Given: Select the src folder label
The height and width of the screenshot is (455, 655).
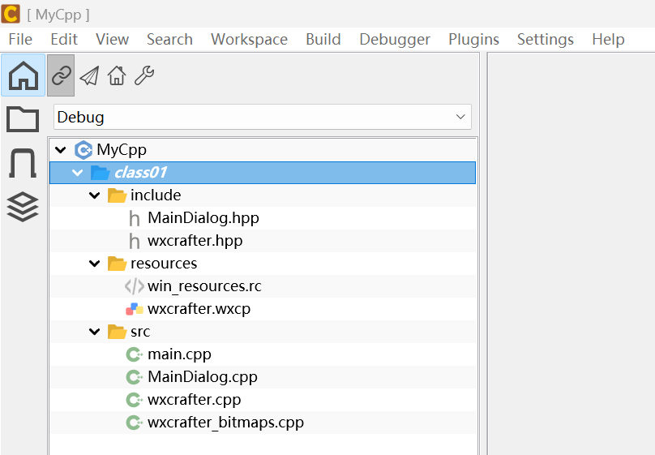Looking at the screenshot, I should pyautogui.click(x=140, y=332).
